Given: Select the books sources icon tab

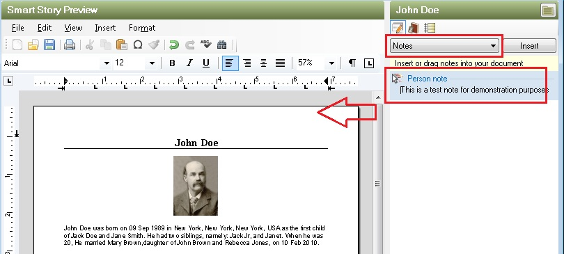Looking at the screenshot, I should pos(414,28).
